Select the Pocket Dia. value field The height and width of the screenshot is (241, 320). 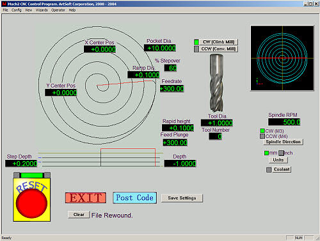[x=160, y=48]
